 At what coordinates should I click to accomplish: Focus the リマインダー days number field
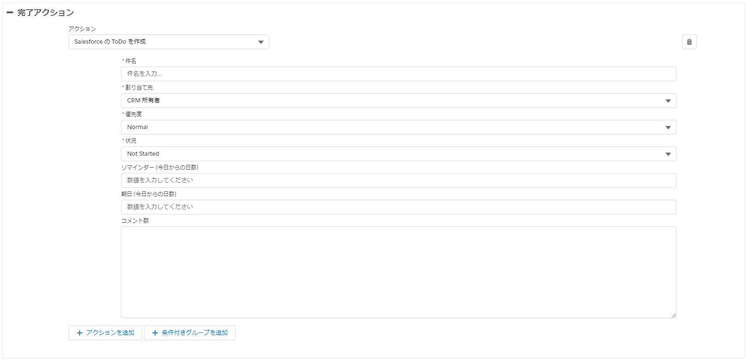(399, 180)
